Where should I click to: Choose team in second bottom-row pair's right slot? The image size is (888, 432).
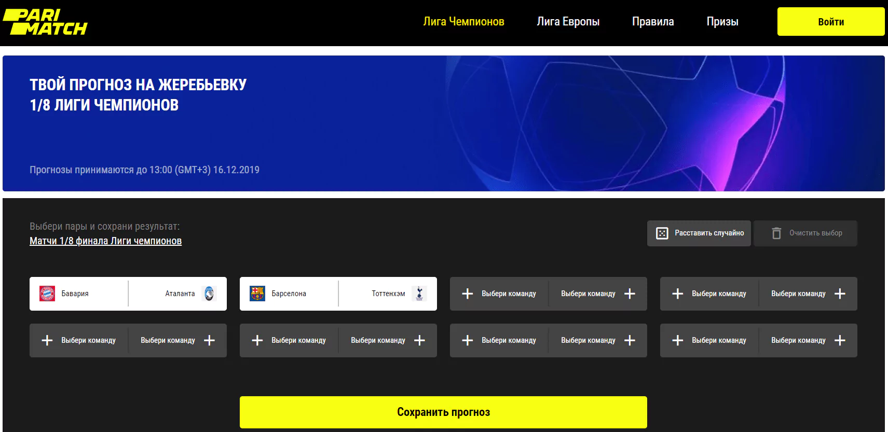(x=388, y=340)
